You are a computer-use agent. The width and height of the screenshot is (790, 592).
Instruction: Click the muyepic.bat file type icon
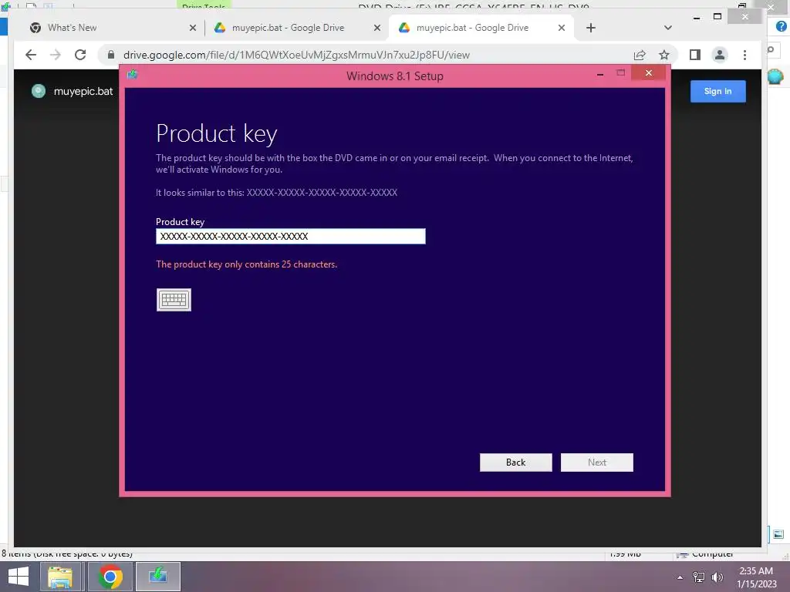pyautogui.click(x=39, y=91)
